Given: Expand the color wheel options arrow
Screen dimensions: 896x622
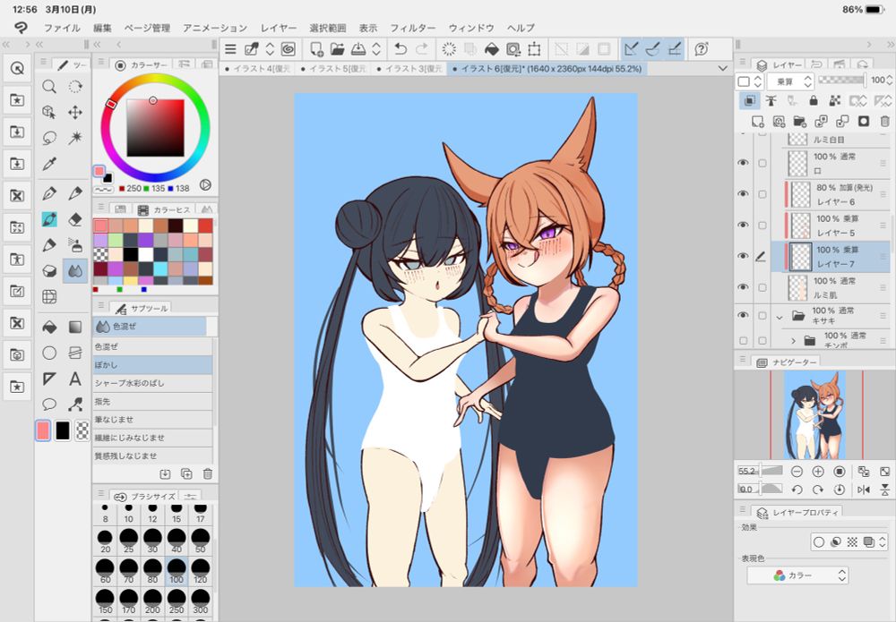Looking at the screenshot, I should pos(206,185).
